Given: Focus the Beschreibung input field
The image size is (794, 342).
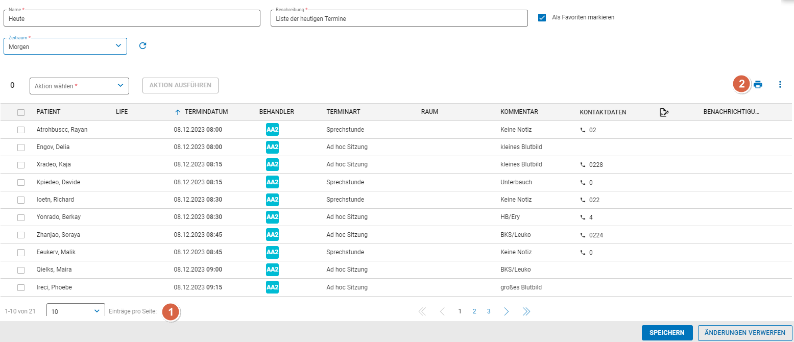Looking at the screenshot, I should coord(399,18).
